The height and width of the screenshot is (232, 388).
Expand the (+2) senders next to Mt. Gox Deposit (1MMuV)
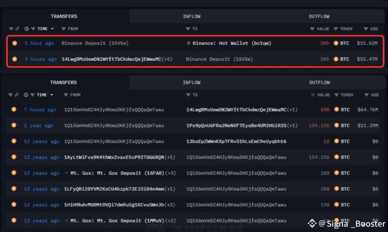click(170, 221)
